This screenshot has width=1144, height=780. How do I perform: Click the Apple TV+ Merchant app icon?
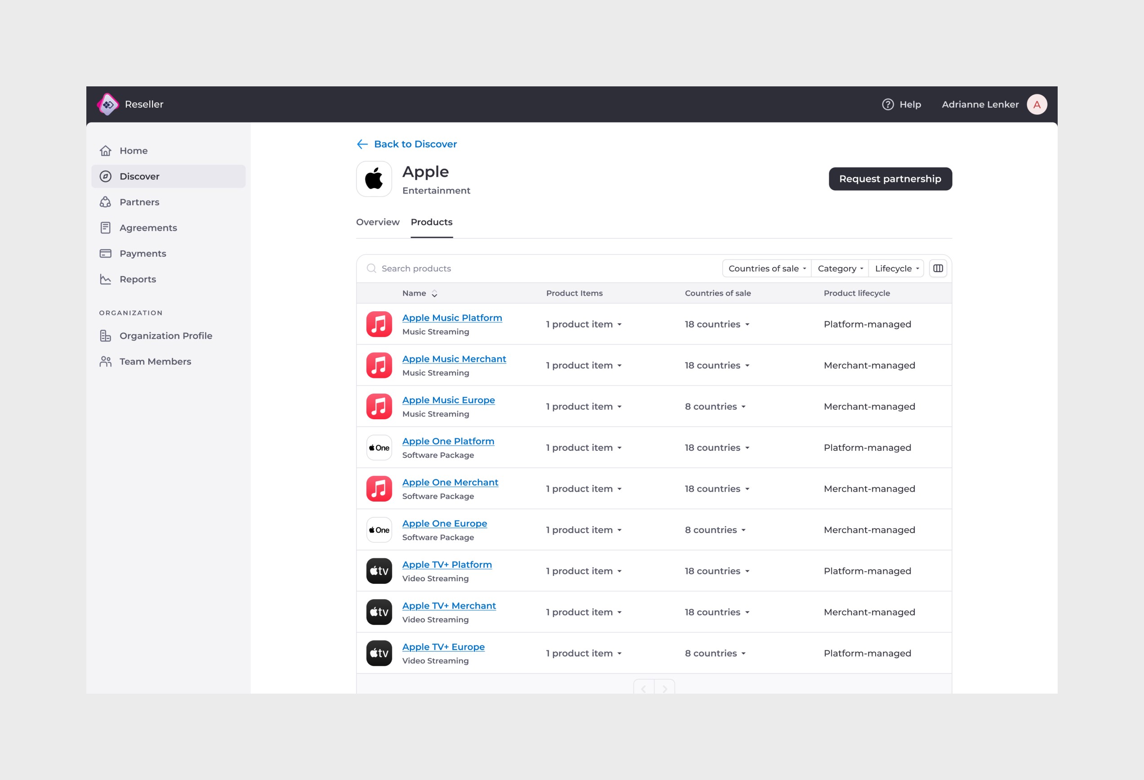(x=379, y=612)
